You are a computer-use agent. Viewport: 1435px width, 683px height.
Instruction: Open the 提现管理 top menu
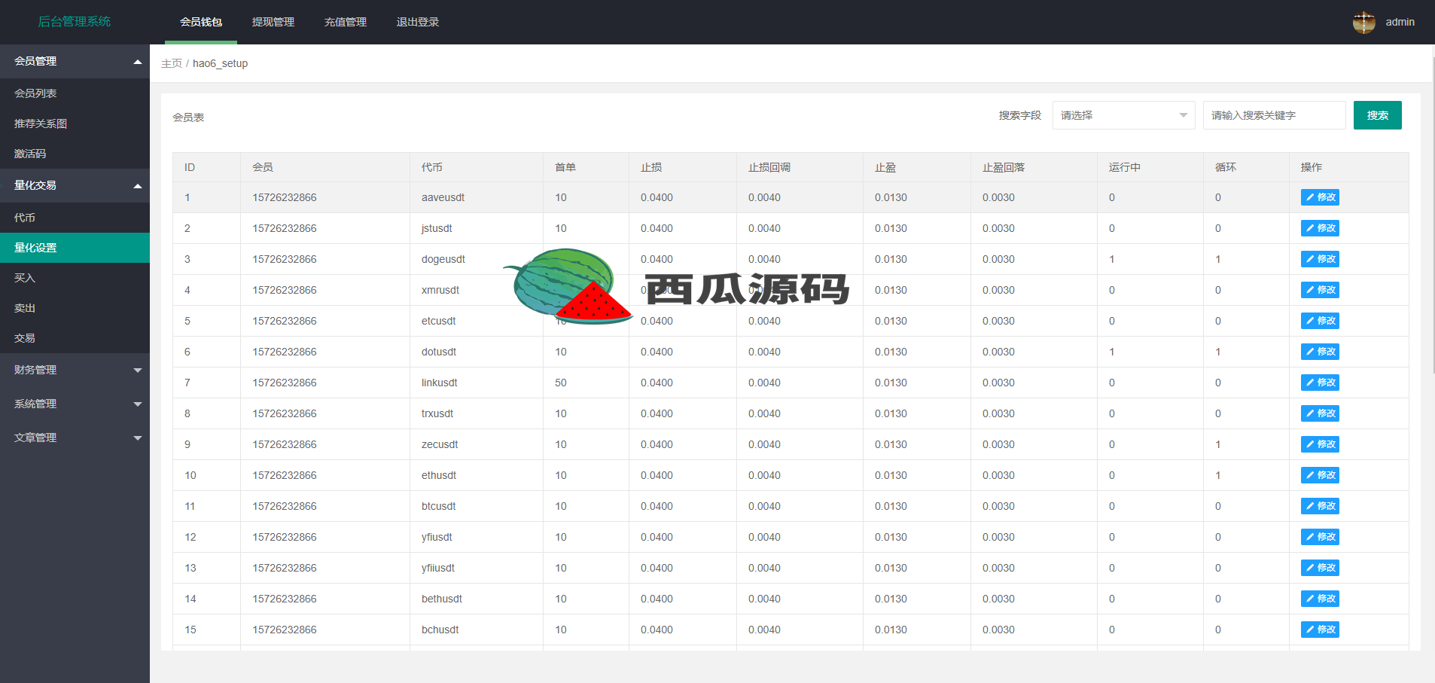(x=273, y=22)
